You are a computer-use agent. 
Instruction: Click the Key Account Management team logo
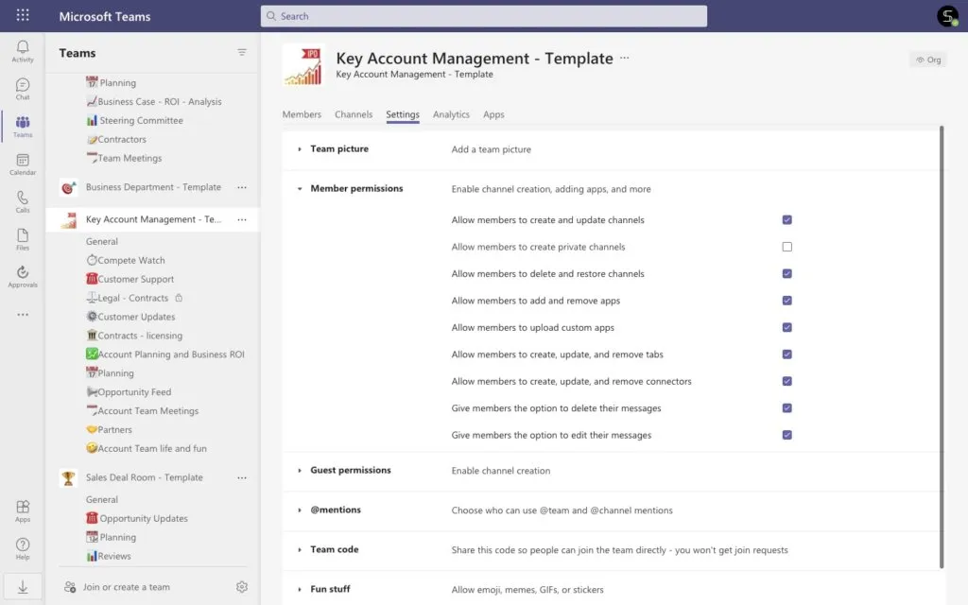coord(303,65)
